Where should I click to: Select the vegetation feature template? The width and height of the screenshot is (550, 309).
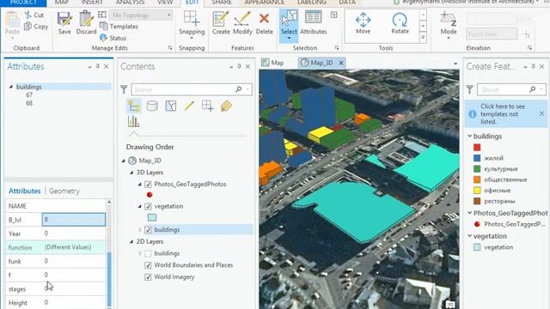tap(493, 247)
